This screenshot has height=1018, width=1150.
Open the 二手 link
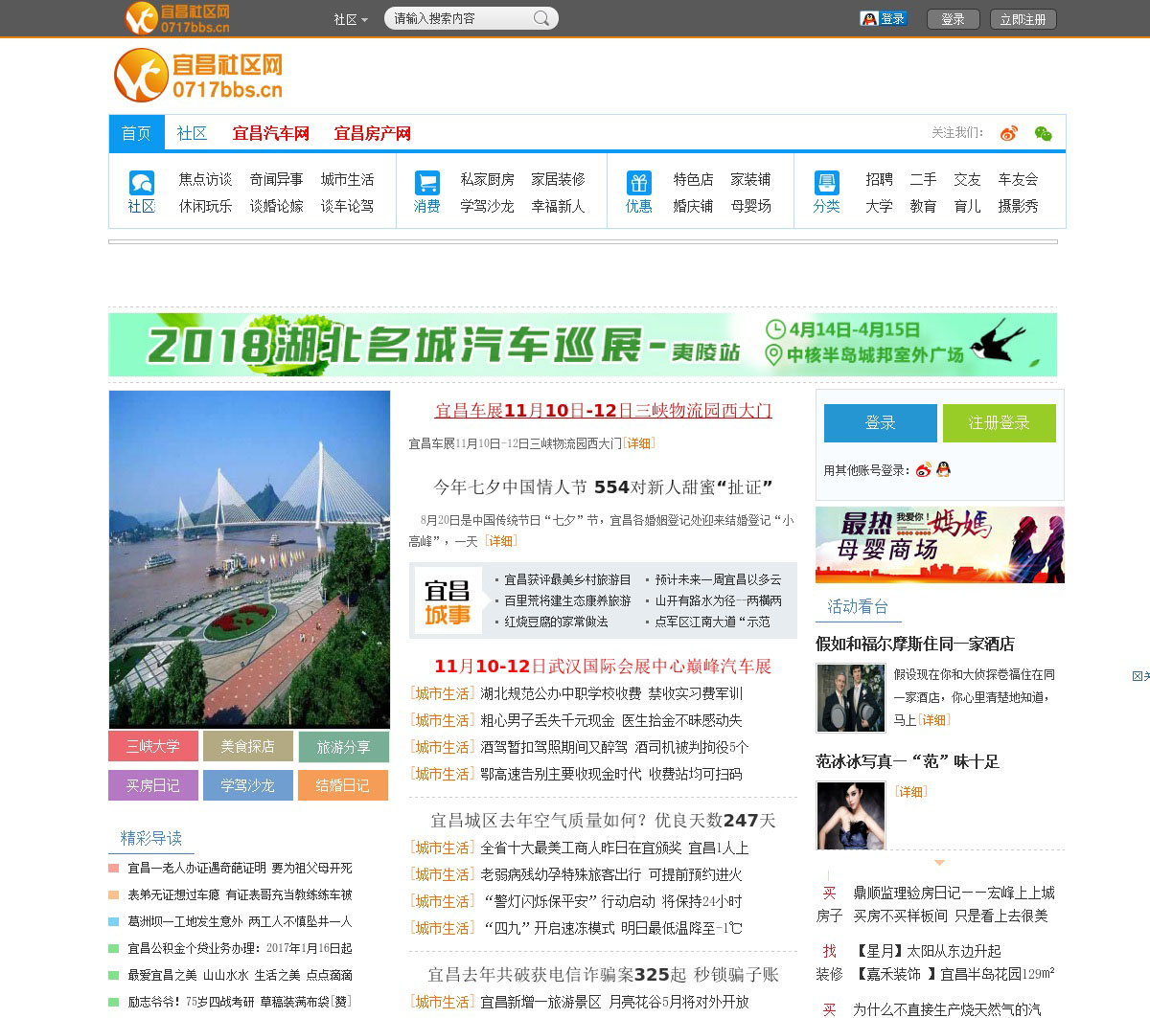[x=923, y=179]
